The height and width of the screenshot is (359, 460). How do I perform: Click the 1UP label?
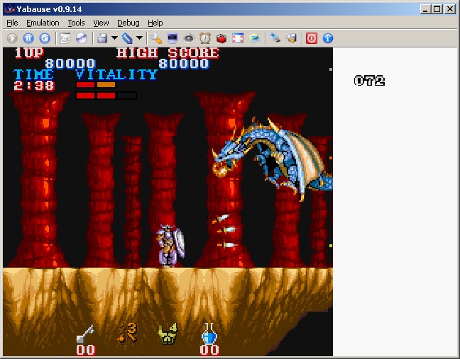(x=29, y=53)
